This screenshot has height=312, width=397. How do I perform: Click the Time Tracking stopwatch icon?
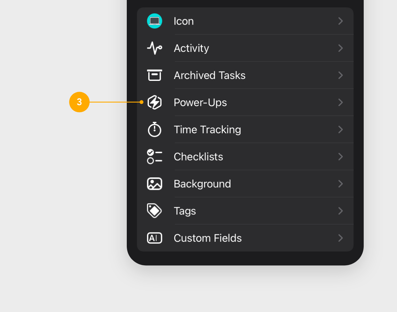pos(155,129)
